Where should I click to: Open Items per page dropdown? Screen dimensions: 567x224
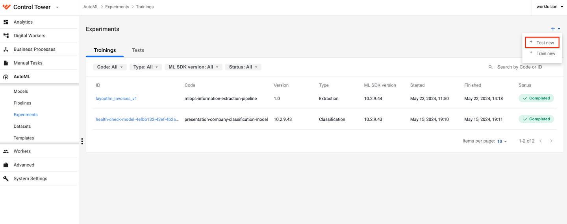point(502,141)
